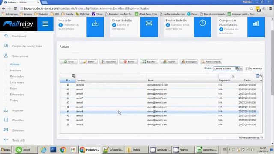Image resolution: width=274 pixels, height=154 pixels.
Task: Bookmark the page with the star icon
Action: (251, 9)
